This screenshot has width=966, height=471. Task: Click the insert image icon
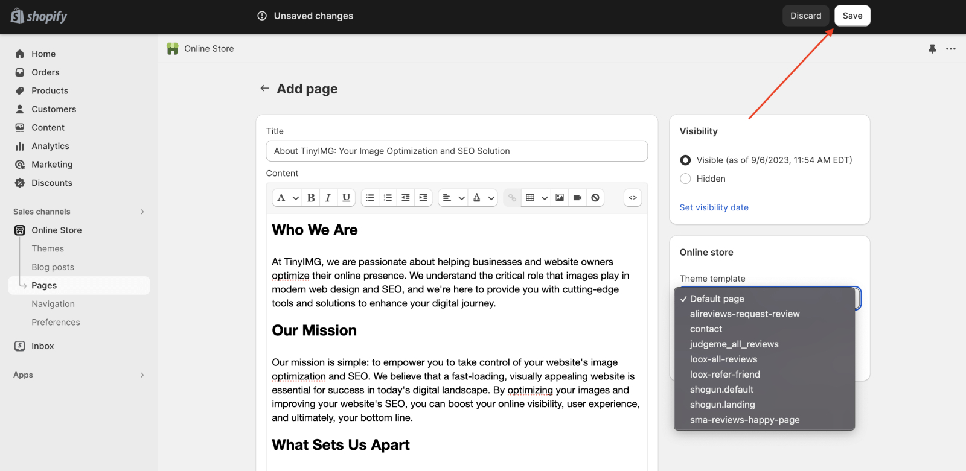coord(560,198)
